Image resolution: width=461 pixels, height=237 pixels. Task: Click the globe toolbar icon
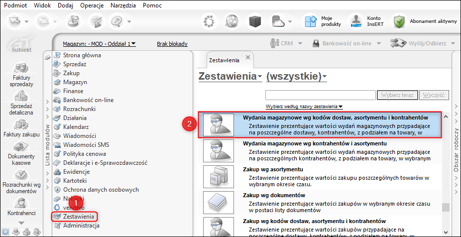pos(232,21)
